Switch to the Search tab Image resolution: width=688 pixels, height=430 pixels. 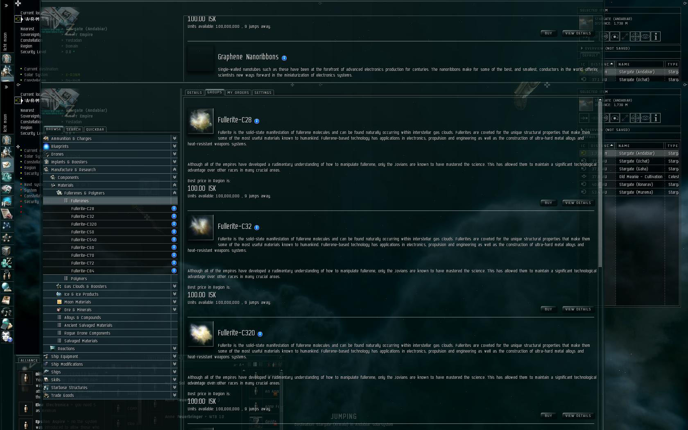click(73, 129)
